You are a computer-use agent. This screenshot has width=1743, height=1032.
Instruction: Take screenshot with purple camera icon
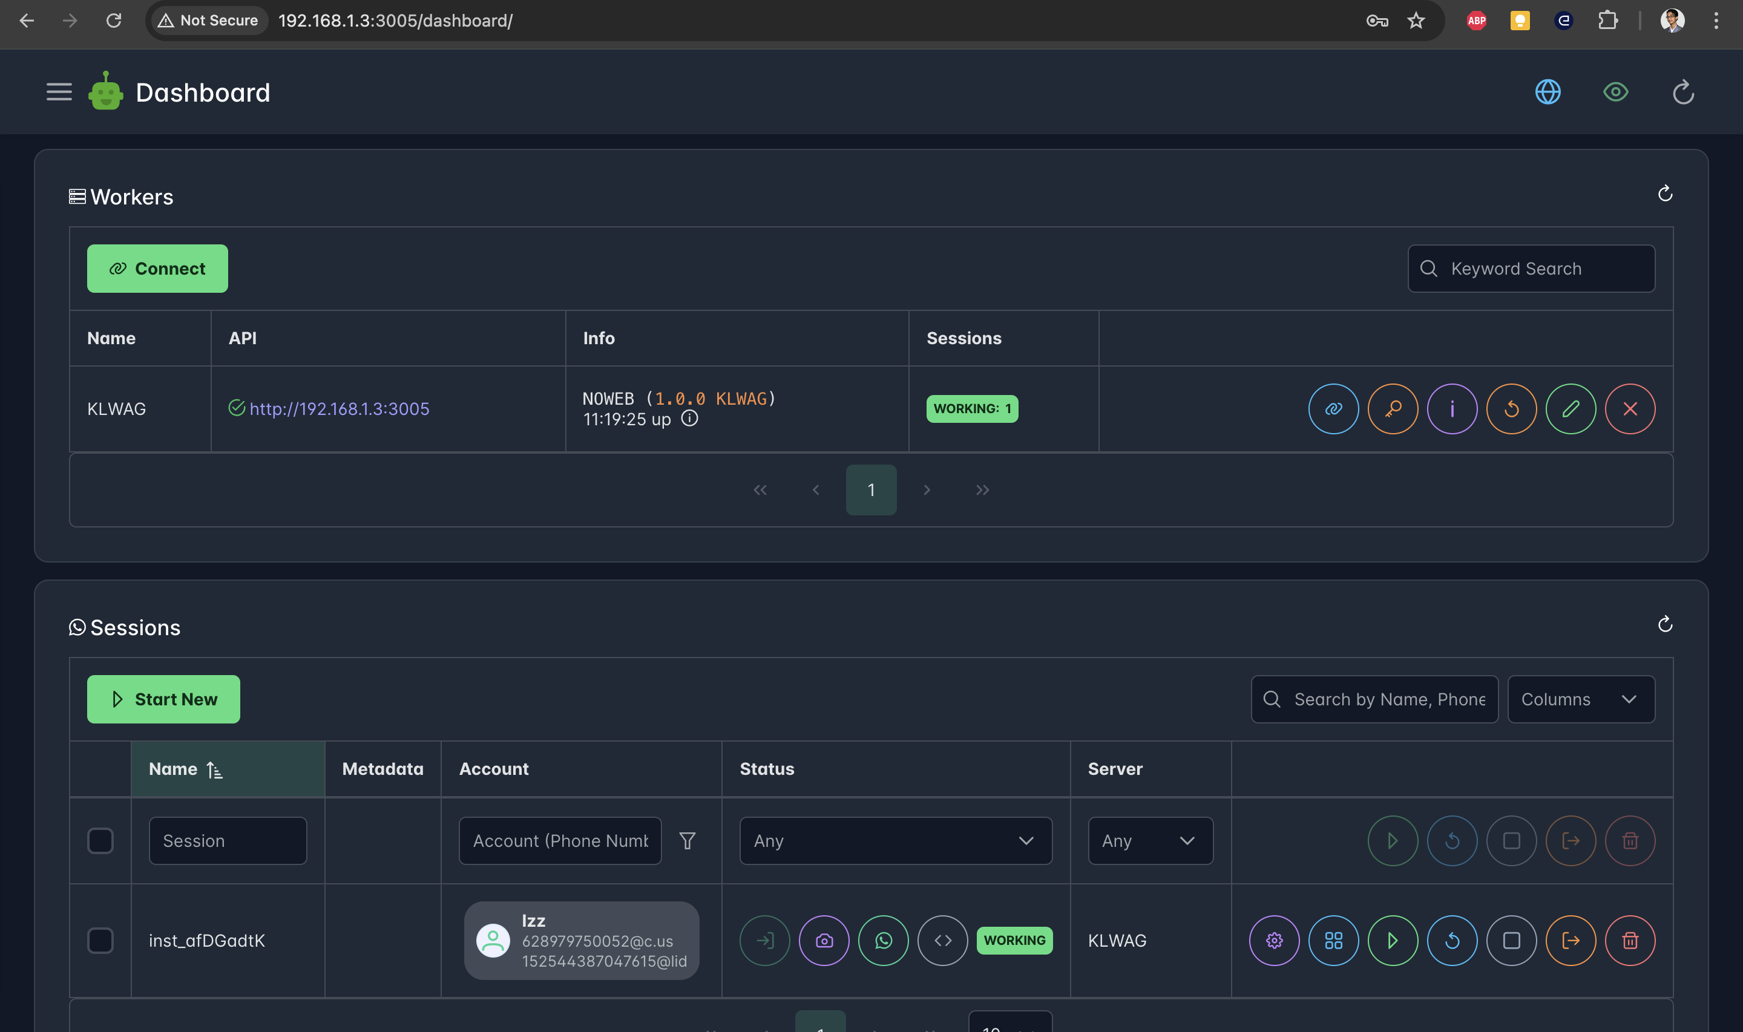[x=824, y=940]
